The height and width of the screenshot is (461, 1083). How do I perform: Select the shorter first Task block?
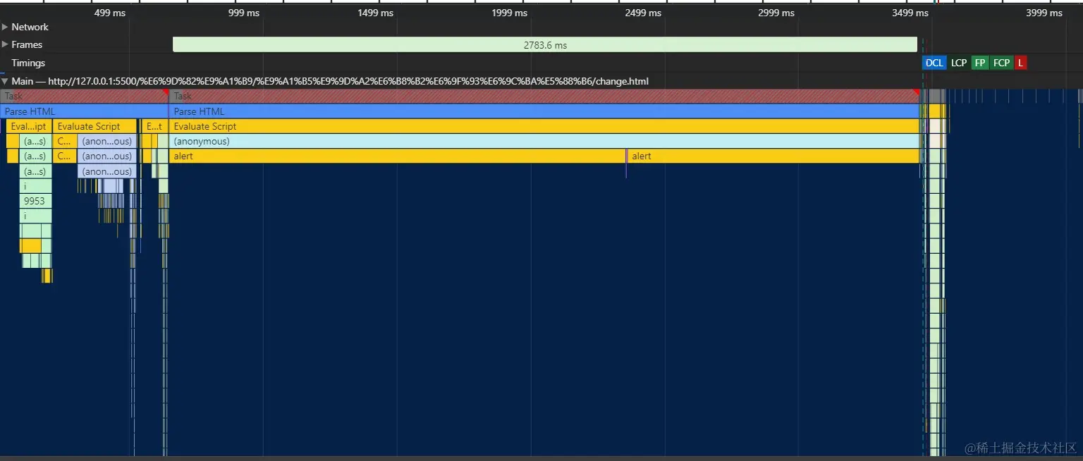point(84,96)
